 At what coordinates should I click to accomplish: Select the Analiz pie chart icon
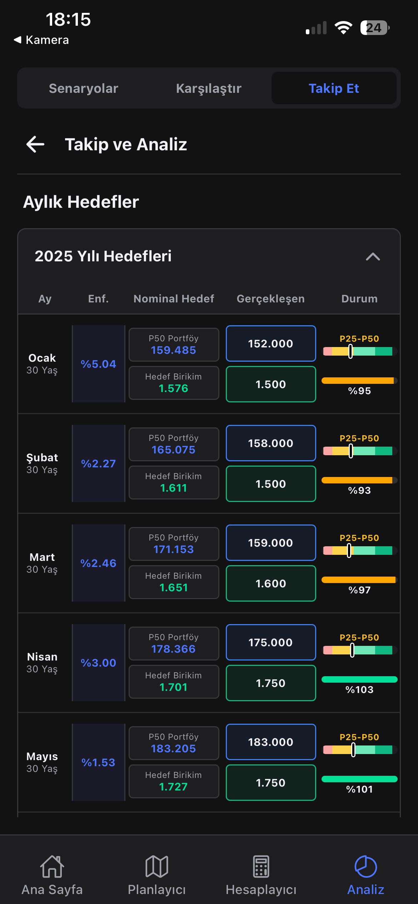click(365, 867)
